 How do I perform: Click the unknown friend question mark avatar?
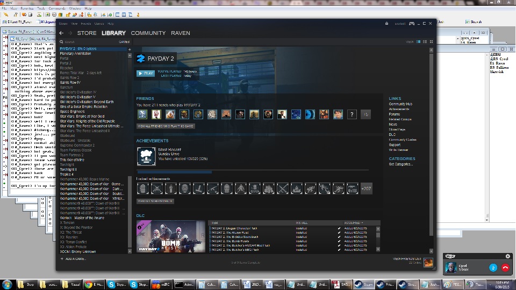[352, 114]
